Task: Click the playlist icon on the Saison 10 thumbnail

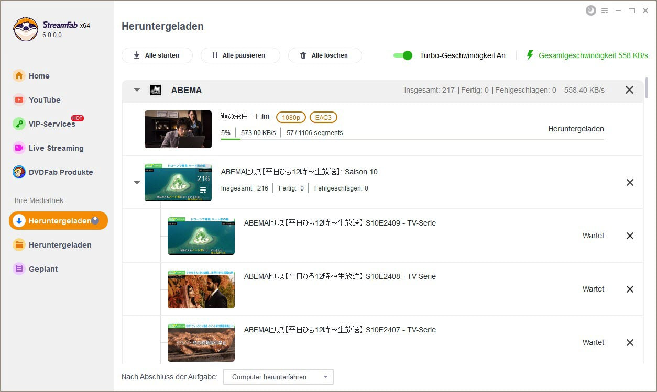Action: click(x=203, y=190)
